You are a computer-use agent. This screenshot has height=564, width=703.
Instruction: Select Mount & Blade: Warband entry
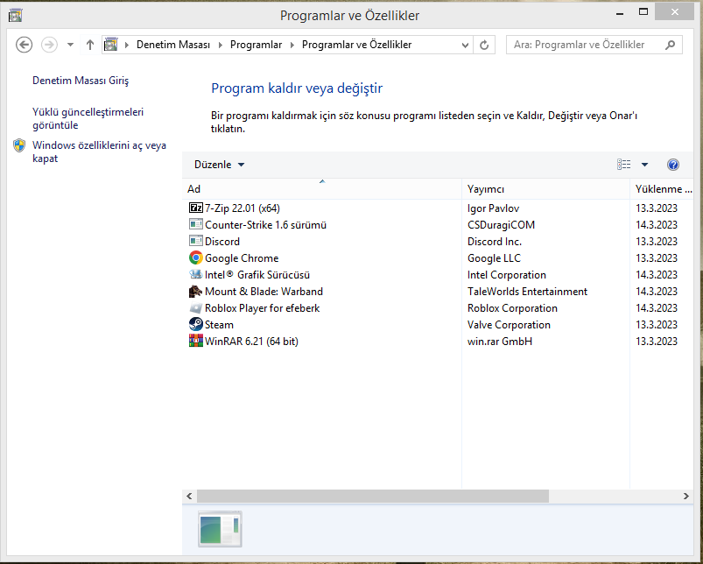pos(264,291)
